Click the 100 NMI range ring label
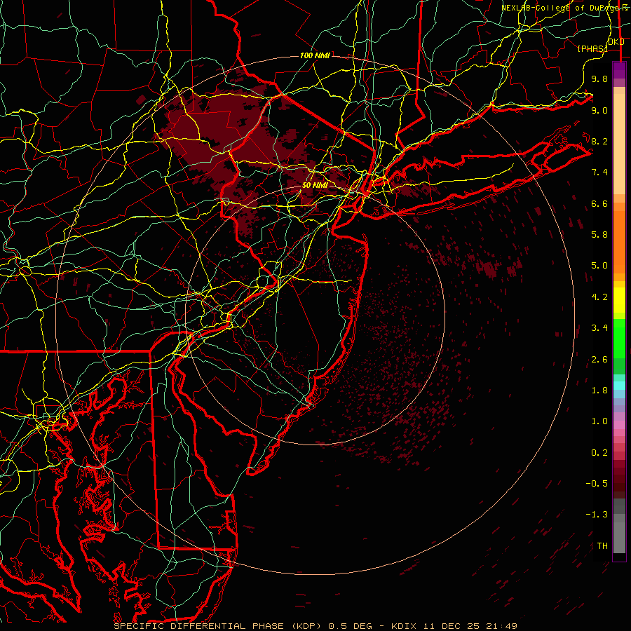The image size is (631, 631). [x=315, y=55]
